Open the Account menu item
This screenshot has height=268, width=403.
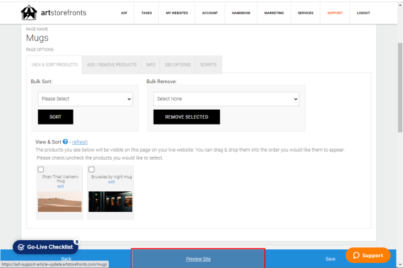pyautogui.click(x=210, y=13)
